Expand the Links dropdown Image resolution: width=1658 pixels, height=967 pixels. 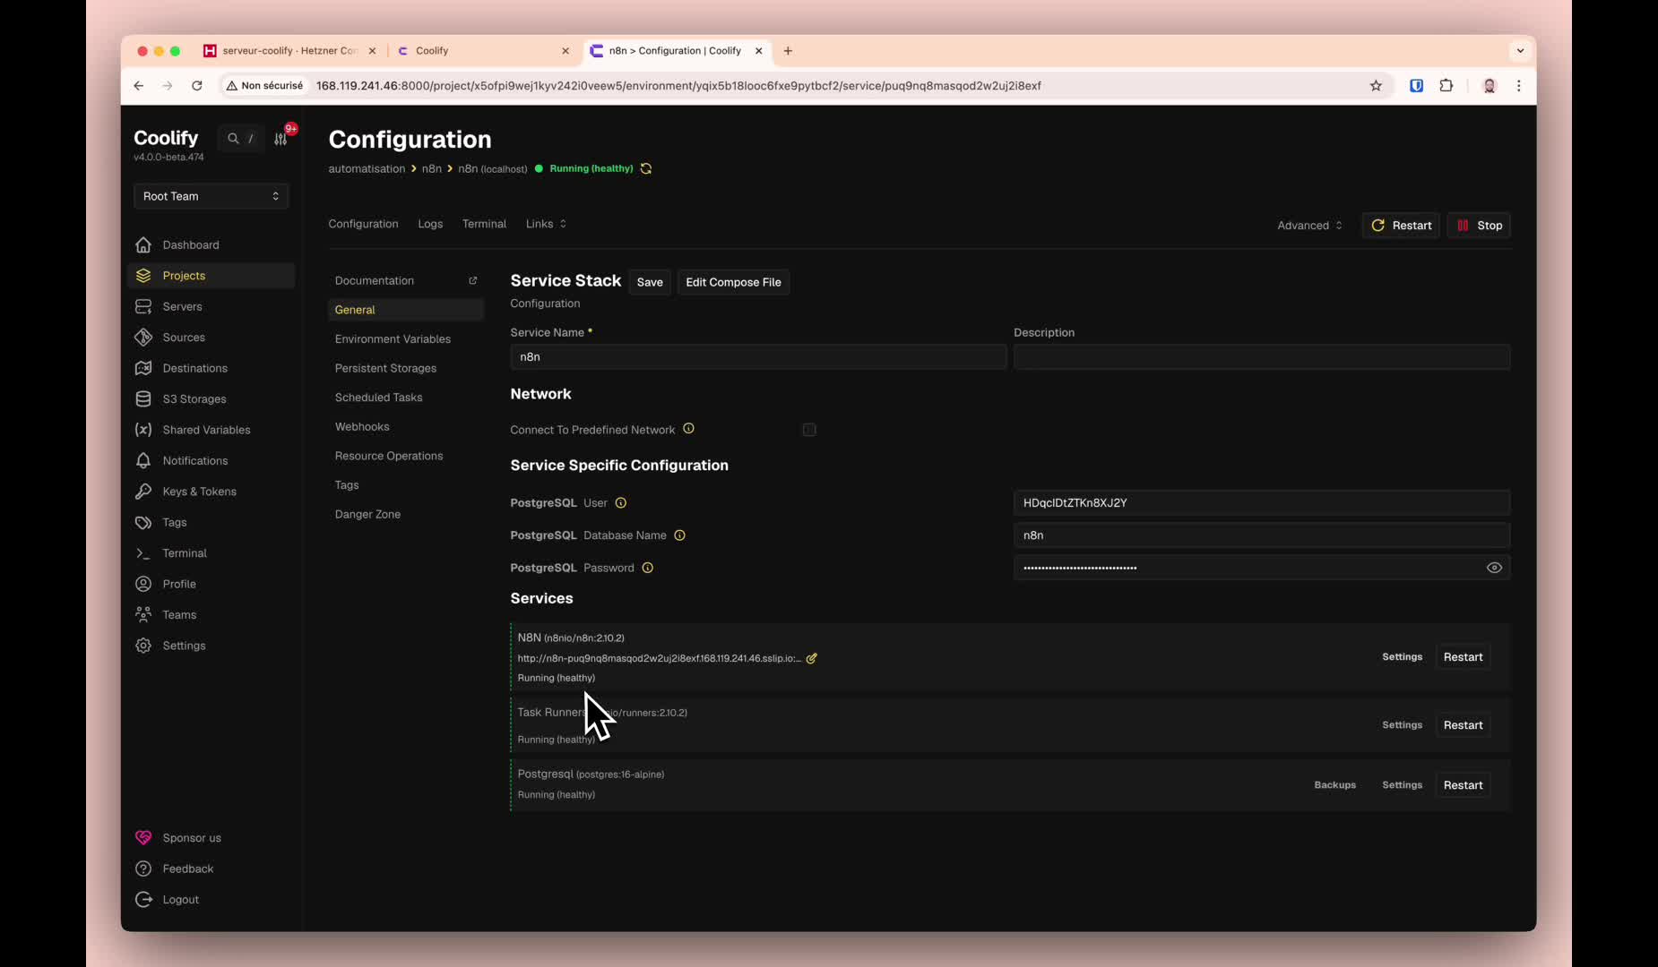546,224
